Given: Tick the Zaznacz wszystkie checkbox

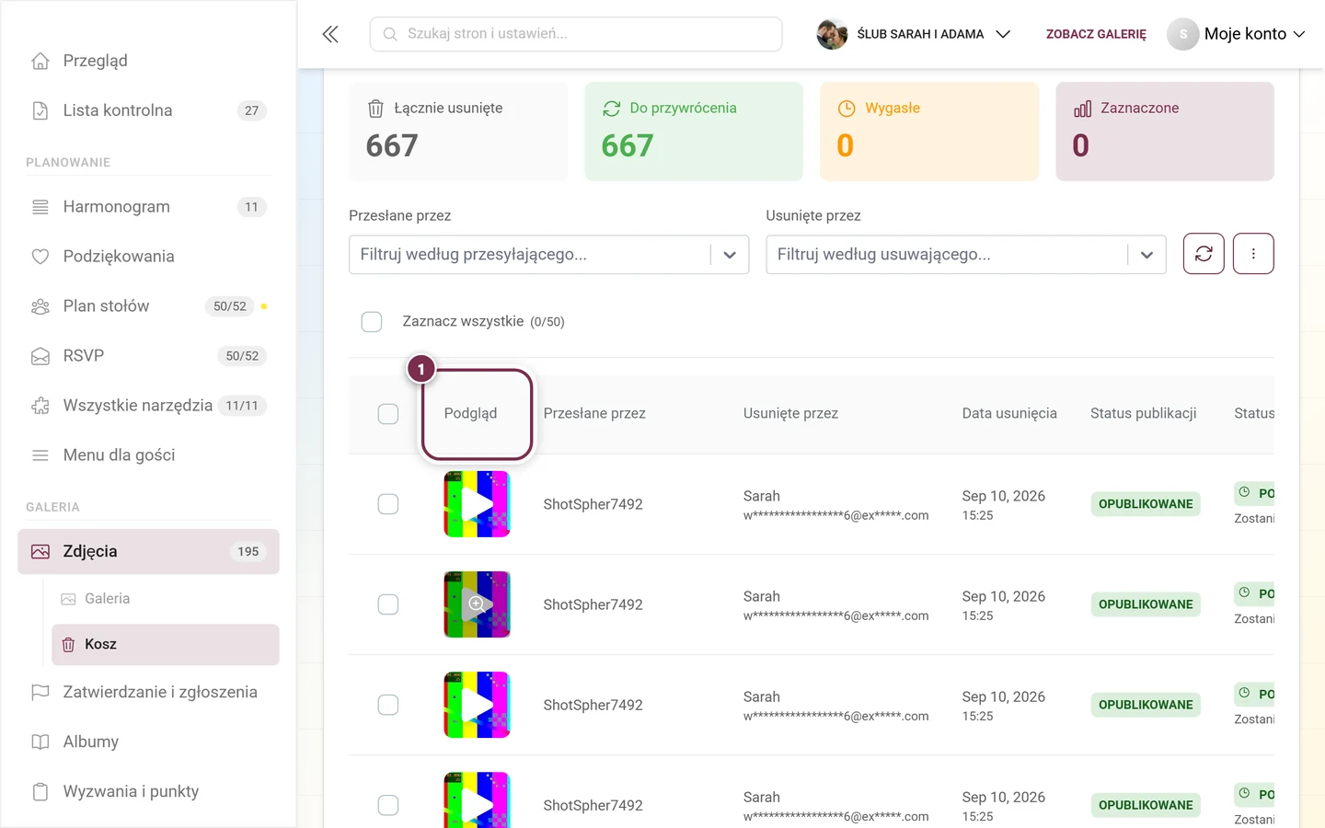Looking at the screenshot, I should click(372, 322).
